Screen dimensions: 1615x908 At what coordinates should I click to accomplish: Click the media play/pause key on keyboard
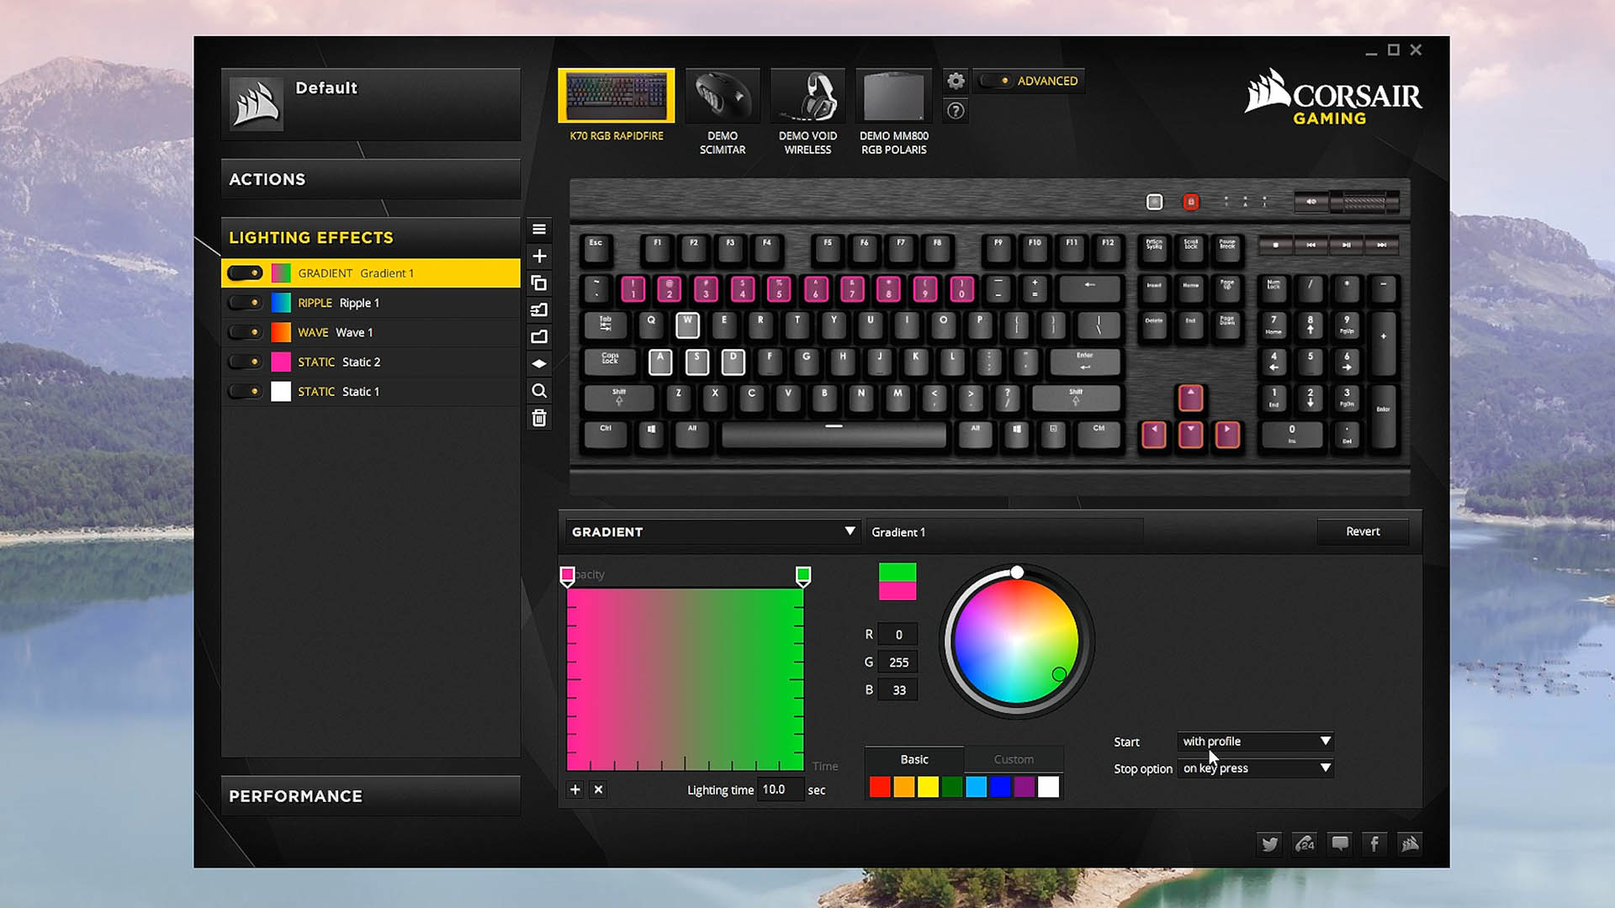point(1346,245)
